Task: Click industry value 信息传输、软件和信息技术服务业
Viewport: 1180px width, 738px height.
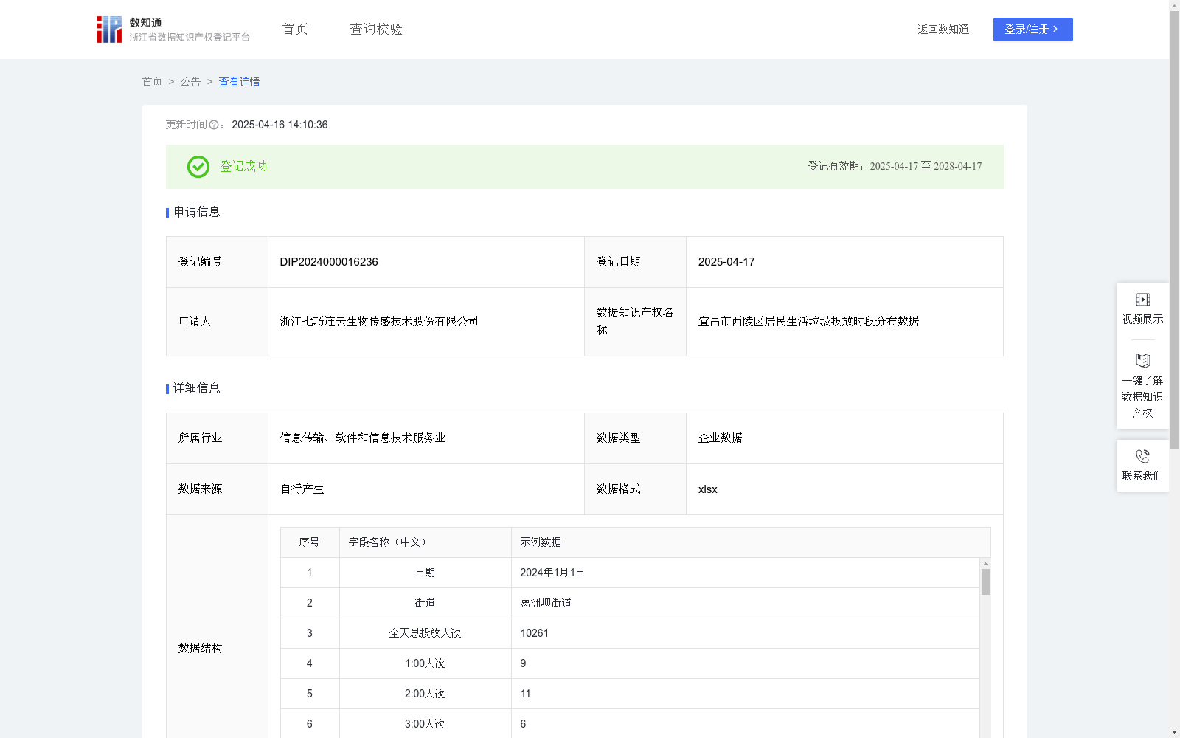Action: (x=363, y=438)
